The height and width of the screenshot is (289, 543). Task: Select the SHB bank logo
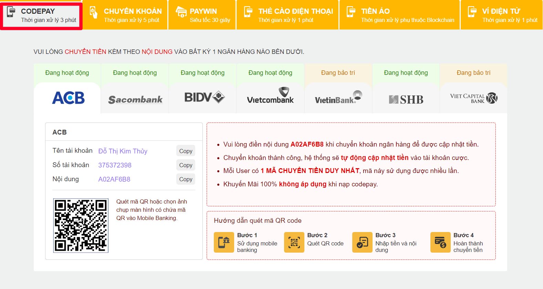coord(406,100)
